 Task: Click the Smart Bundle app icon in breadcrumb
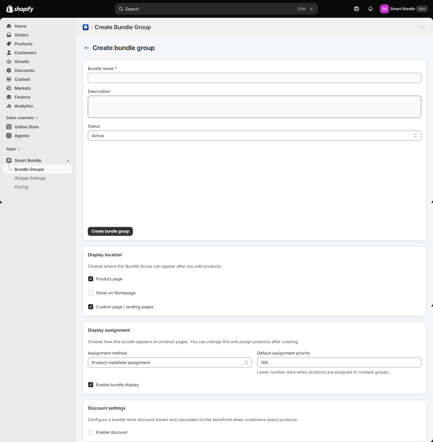[x=86, y=27]
